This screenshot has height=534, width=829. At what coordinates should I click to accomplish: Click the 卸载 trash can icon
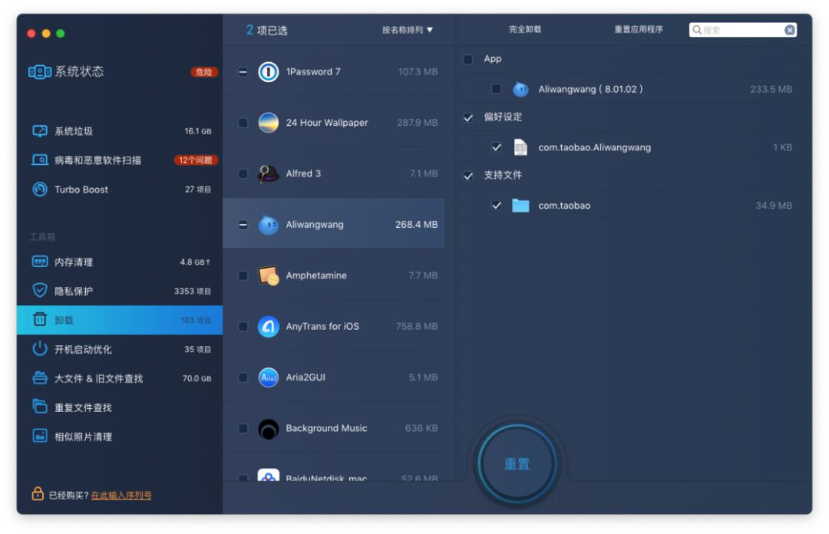pos(40,319)
